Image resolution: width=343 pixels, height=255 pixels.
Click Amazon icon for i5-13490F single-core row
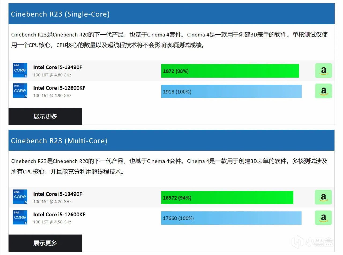[323, 71]
